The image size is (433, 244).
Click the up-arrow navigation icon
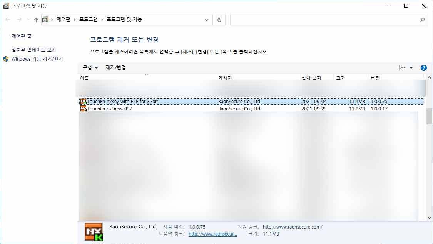coord(35,20)
